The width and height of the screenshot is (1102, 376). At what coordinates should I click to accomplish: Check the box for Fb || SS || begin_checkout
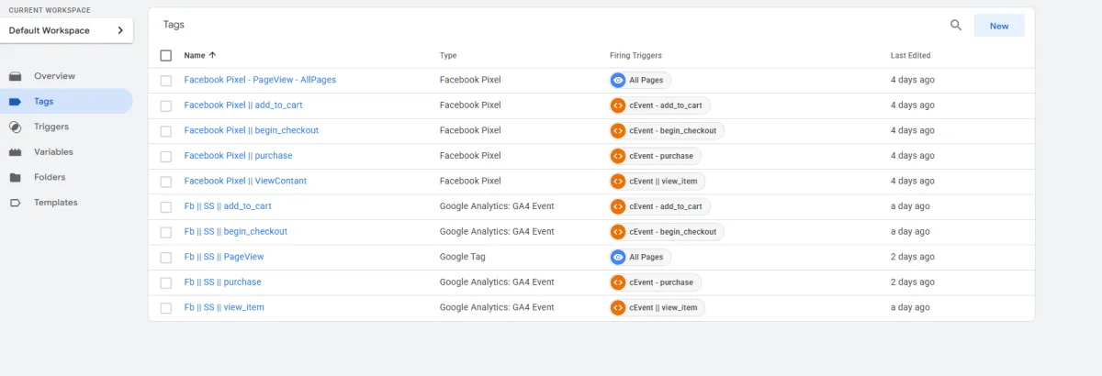click(166, 232)
